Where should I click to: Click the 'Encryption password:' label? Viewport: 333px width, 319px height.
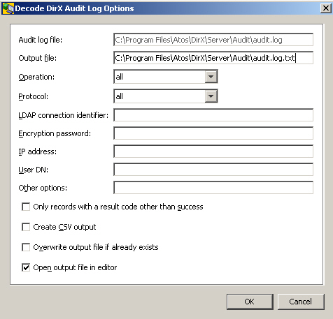tap(55, 133)
